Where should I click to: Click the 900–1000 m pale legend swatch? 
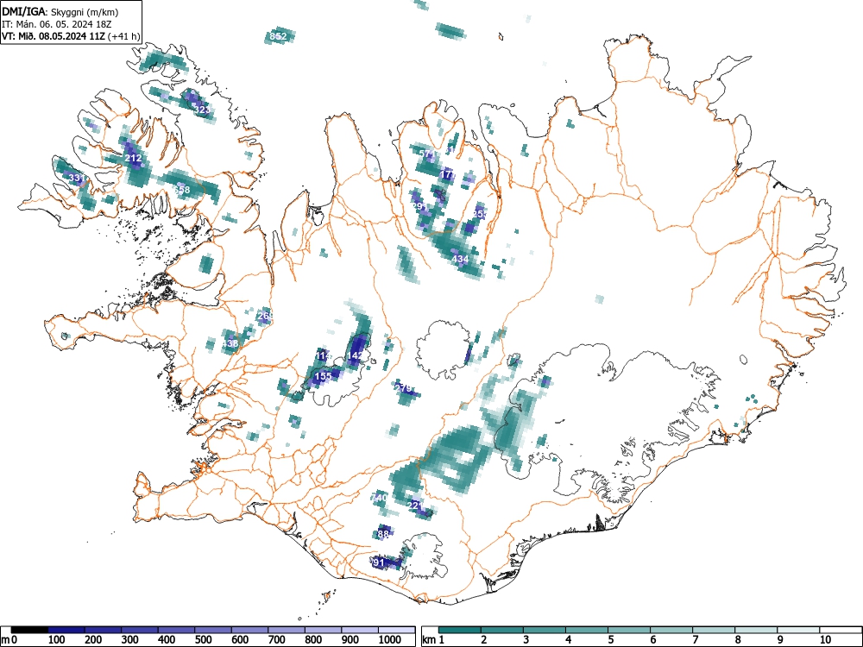360,630
